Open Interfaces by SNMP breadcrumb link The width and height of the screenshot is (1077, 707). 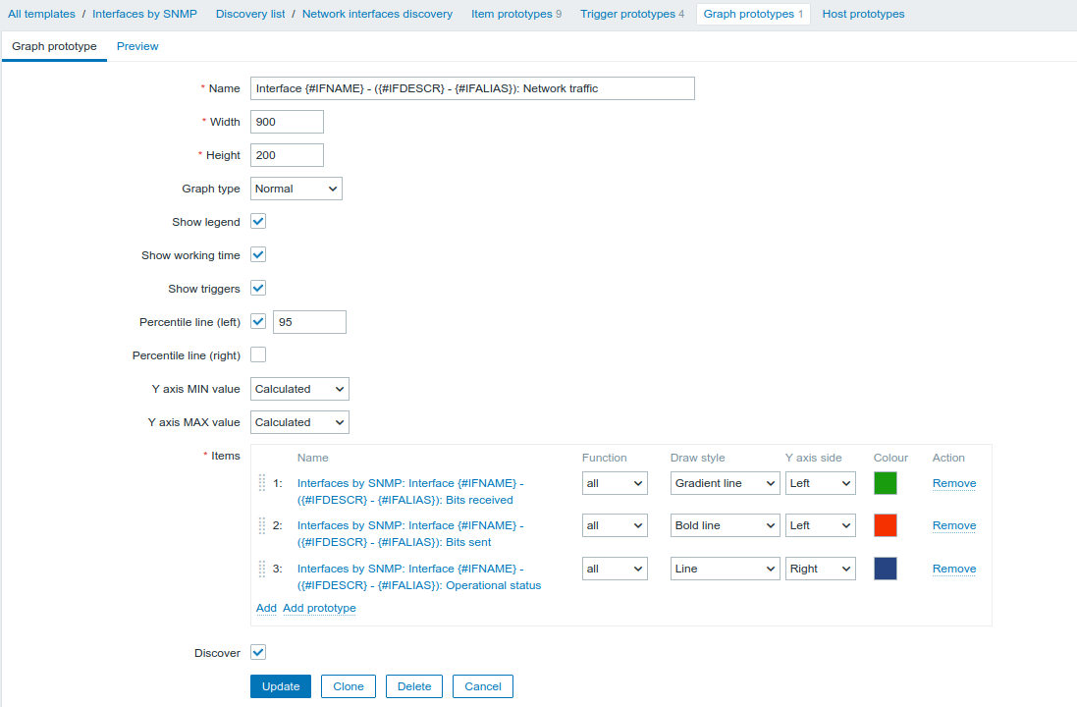(144, 14)
